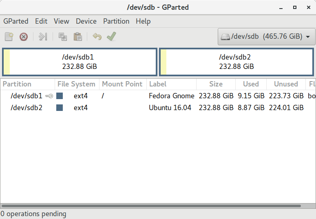Click the ext4 color square for /dev/sdb2
This screenshot has height=219, width=316.
pos(60,108)
